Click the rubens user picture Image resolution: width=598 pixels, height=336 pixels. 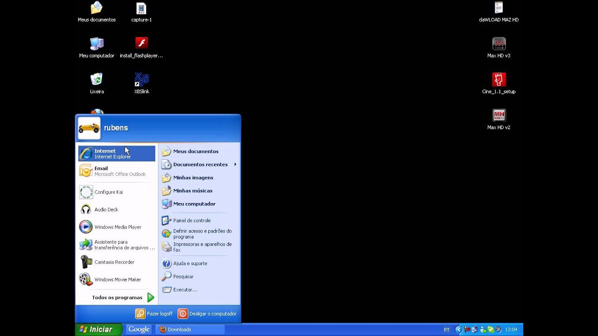(89, 128)
